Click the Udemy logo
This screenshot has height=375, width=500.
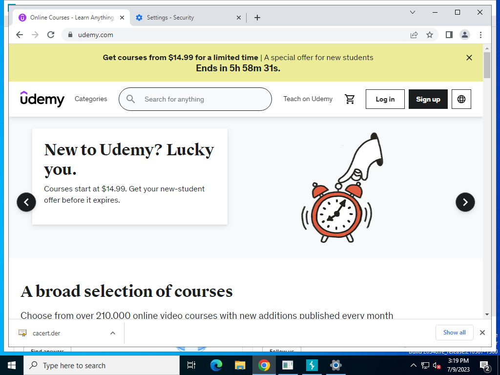[42, 99]
